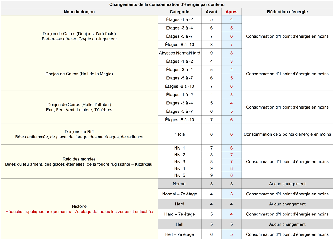Click the red "Réduction appliquée uniquement" note
Image resolution: width=334 pixels, height=240 pixels.
79,212
